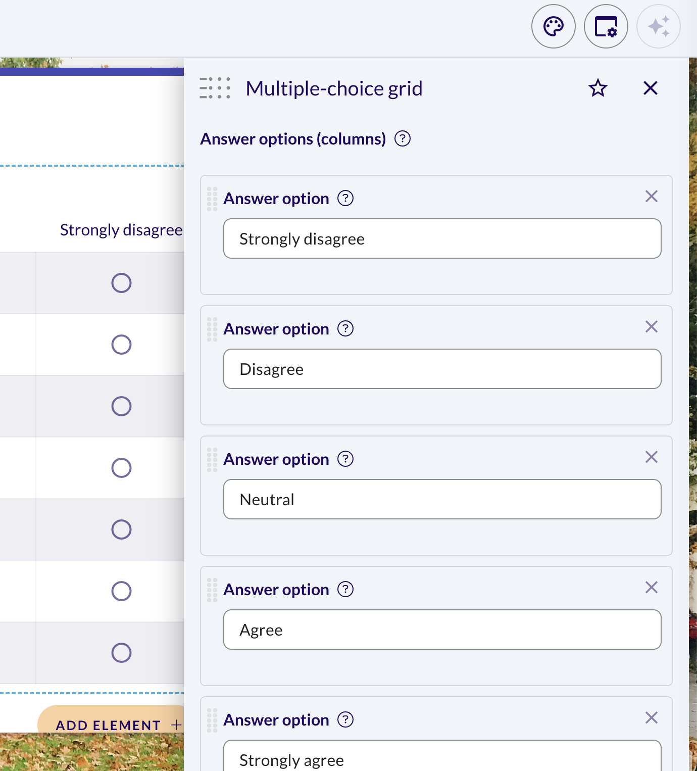Grab drag handle of Agree option

[x=212, y=590]
